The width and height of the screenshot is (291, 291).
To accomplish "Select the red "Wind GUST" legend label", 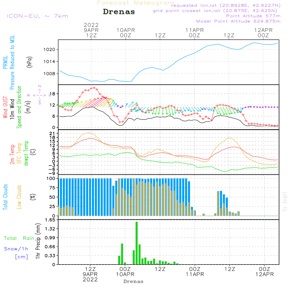I will point(5,107).
